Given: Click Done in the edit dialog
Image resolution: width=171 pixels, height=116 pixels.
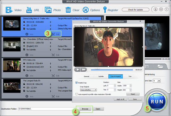Looking at the screenshot, I should point(135,99).
